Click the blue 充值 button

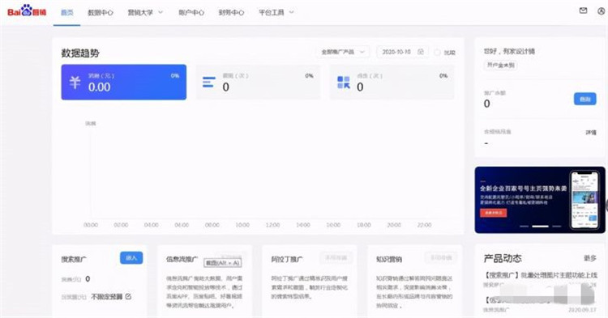click(584, 99)
